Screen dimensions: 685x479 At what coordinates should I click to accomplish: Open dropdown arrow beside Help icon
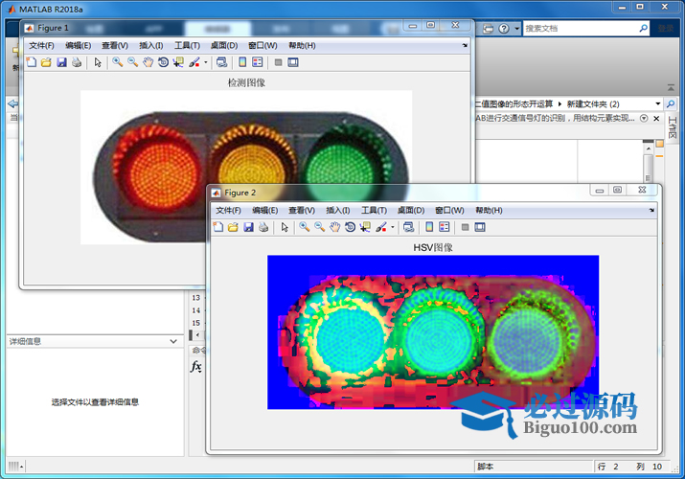pyautogui.click(x=516, y=29)
